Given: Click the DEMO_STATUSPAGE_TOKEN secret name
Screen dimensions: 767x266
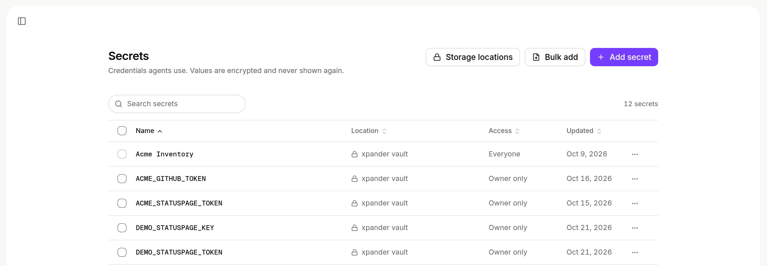Looking at the screenshot, I should (x=179, y=252).
